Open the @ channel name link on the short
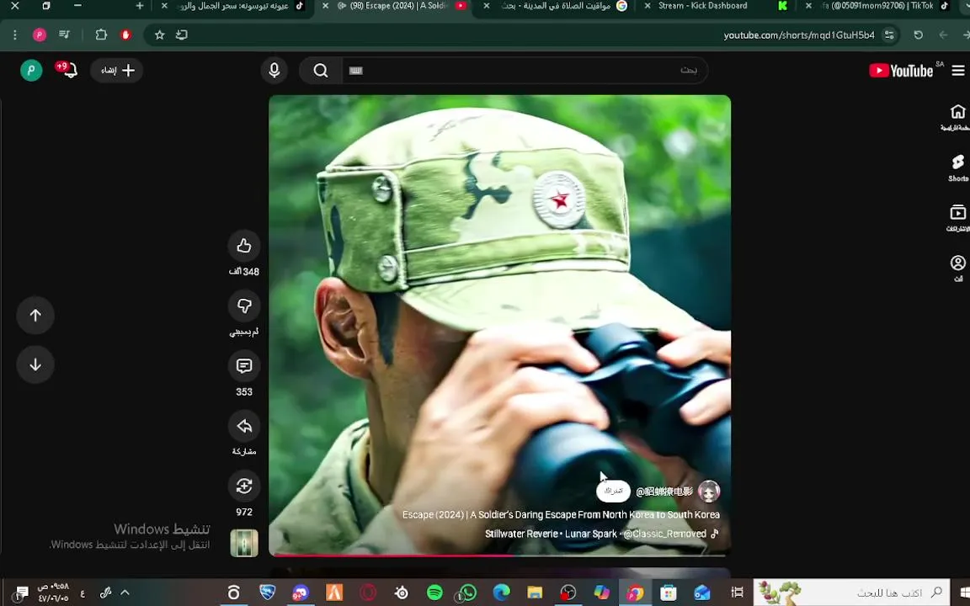Screen dimensions: 970x606 (664, 492)
